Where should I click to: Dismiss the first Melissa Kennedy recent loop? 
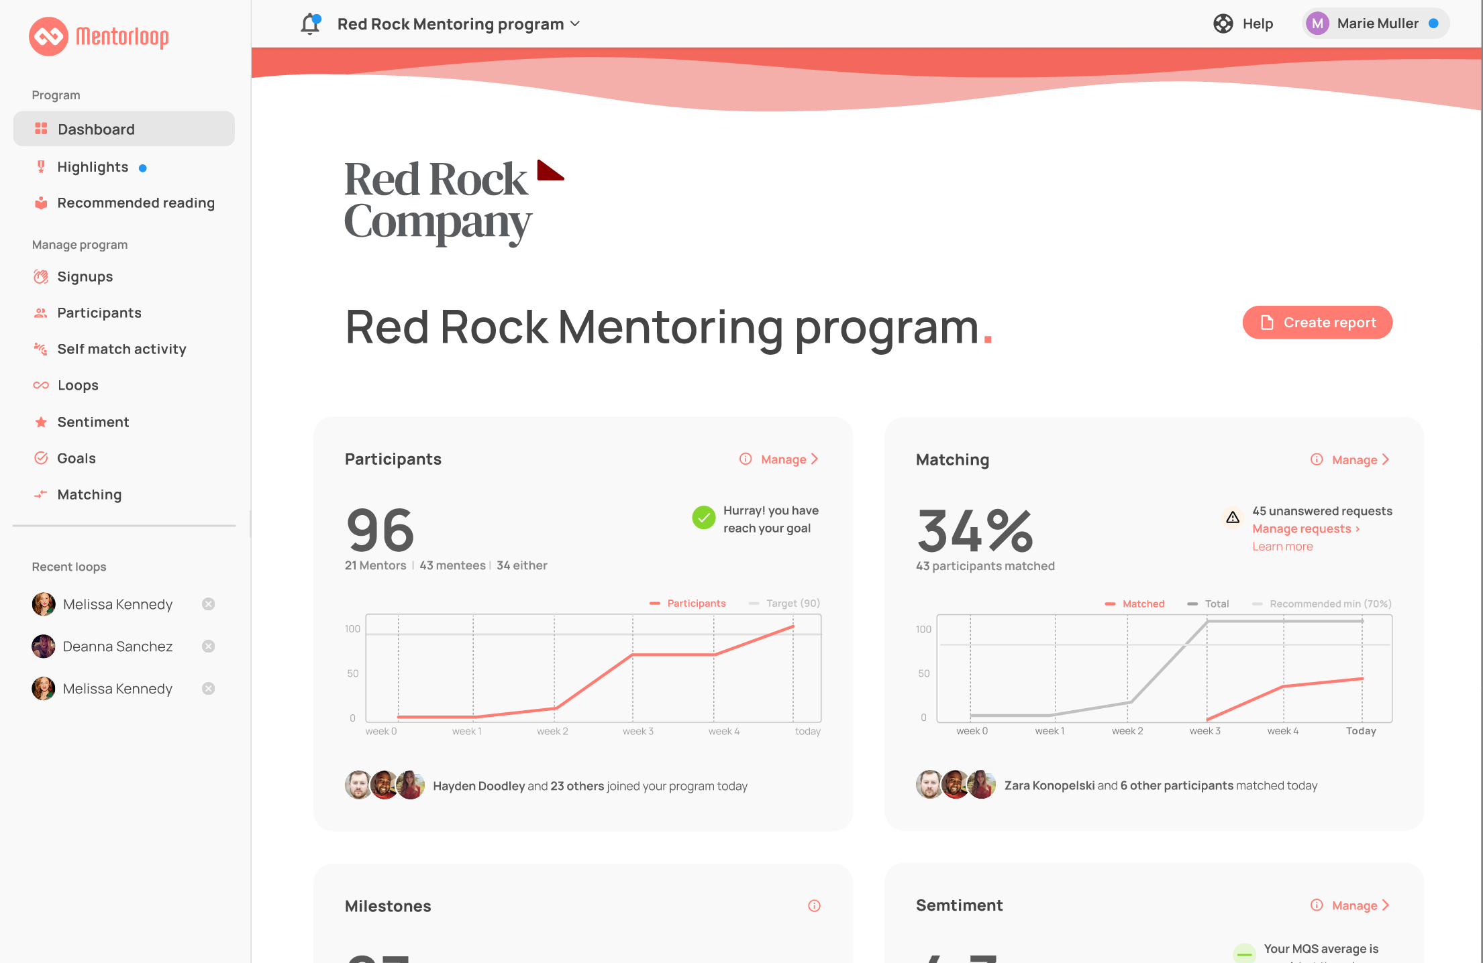click(x=209, y=604)
